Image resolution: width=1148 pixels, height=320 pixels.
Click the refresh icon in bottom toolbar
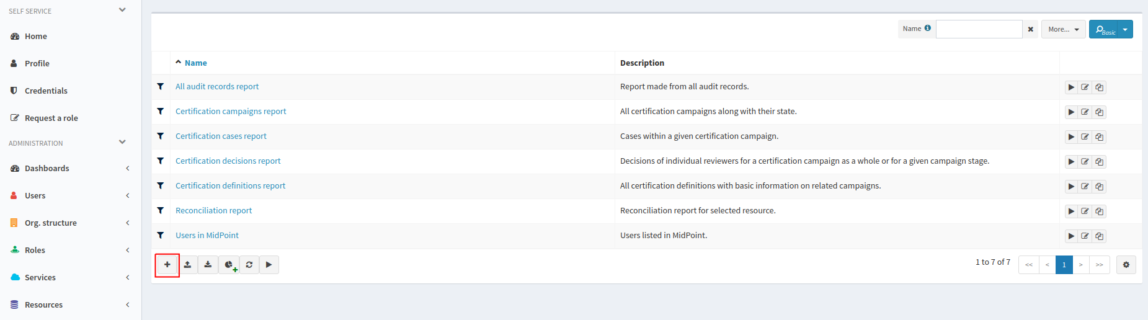tap(249, 265)
